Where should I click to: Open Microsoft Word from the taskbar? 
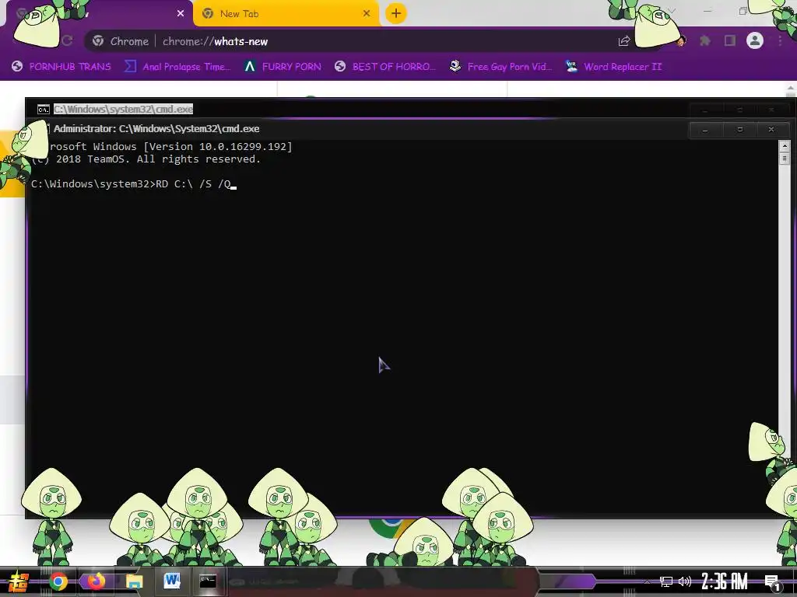tap(172, 581)
